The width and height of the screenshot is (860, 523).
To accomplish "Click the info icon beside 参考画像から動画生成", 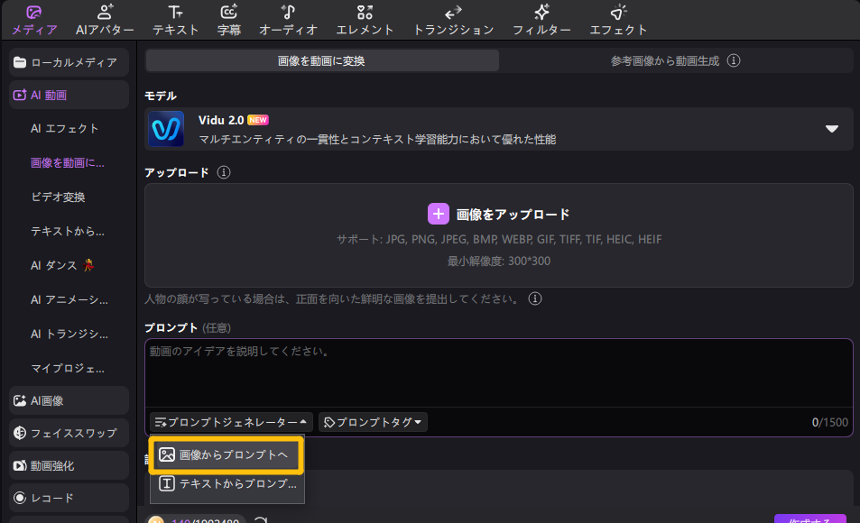I will click(x=734, y=60).
